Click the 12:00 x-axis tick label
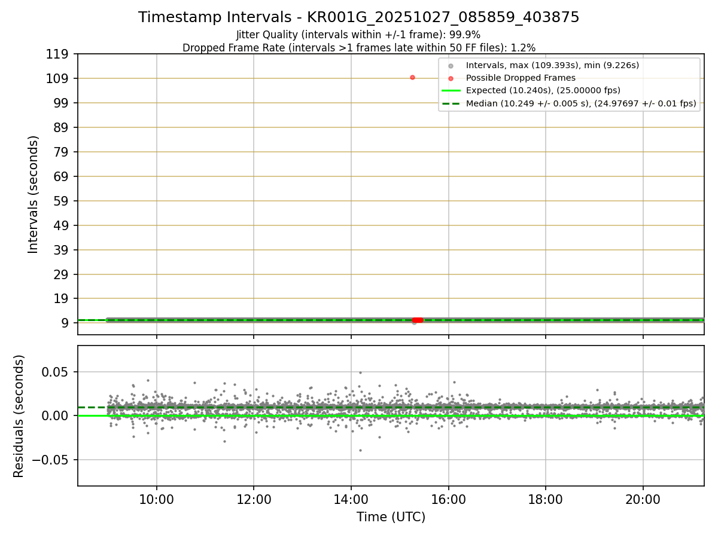 pyautogui.click(x=254, y=499)
